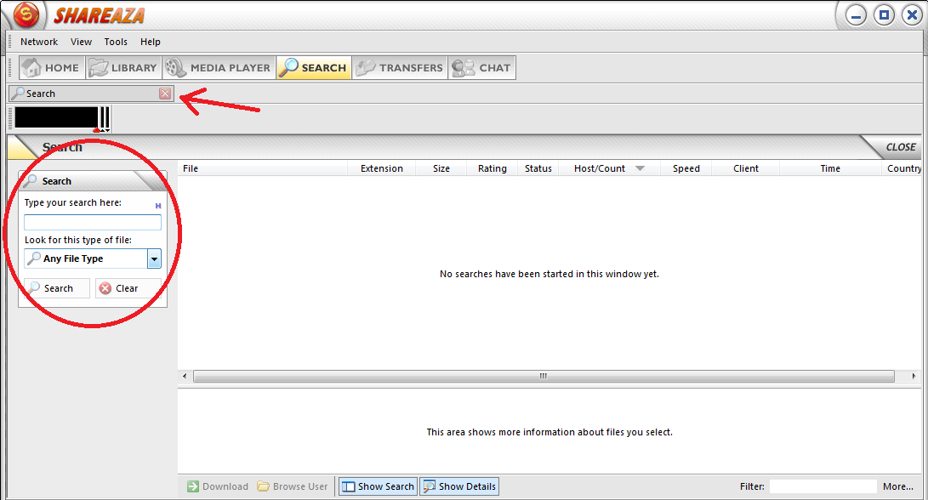Sort results by Host/Count column
Screen dimensions: 928x500
click(x=609, y=168)
